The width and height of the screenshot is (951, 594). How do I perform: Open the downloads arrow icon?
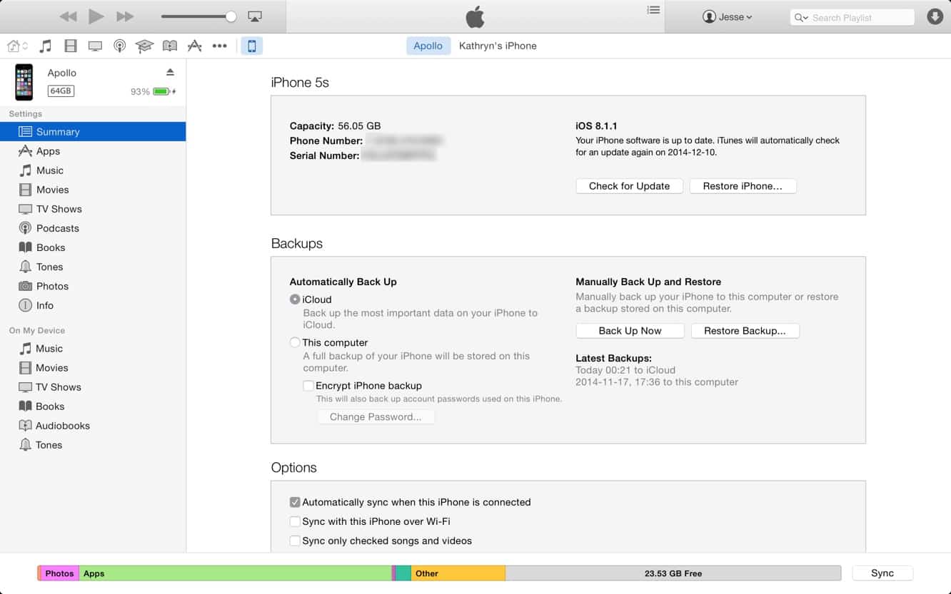(935, 16)
